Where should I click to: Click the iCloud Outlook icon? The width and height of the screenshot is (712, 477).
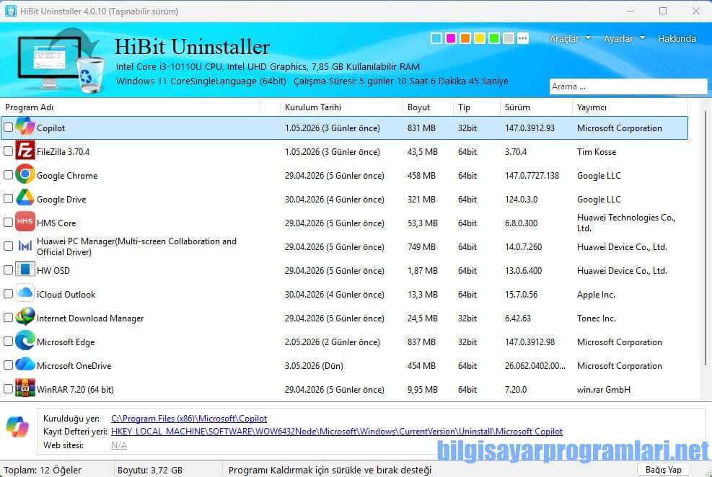click(25, 293)
